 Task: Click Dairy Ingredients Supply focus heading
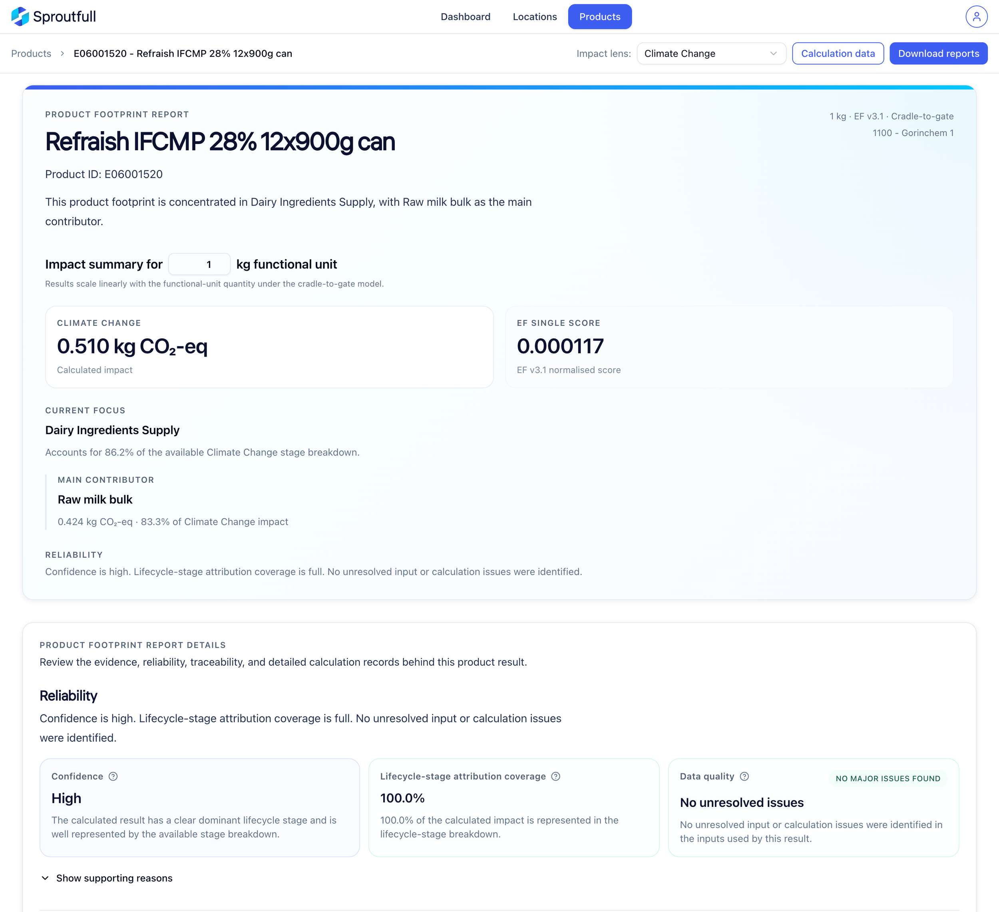tap(112, 430)
